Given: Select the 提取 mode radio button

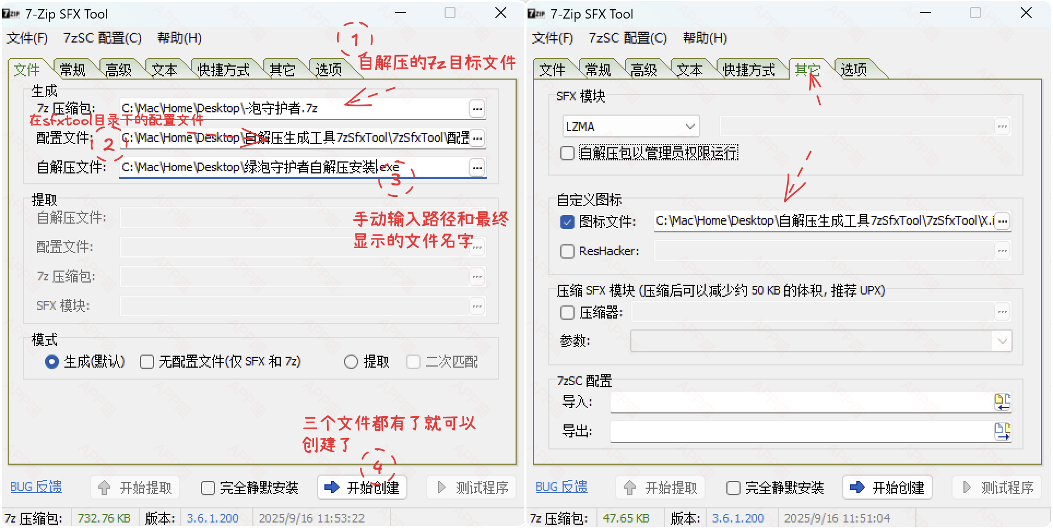Looking at the screenshot, I should pyautogui.click(x=351, y=362).
